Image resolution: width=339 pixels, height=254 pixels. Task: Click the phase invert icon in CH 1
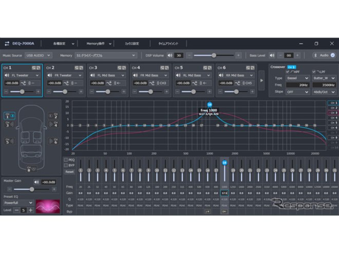coord(23,83)
